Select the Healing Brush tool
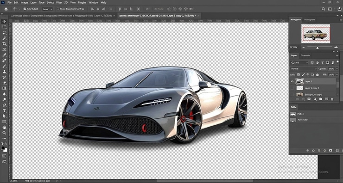The height and width of the screenshot is (183, 343). pos(4,61)
